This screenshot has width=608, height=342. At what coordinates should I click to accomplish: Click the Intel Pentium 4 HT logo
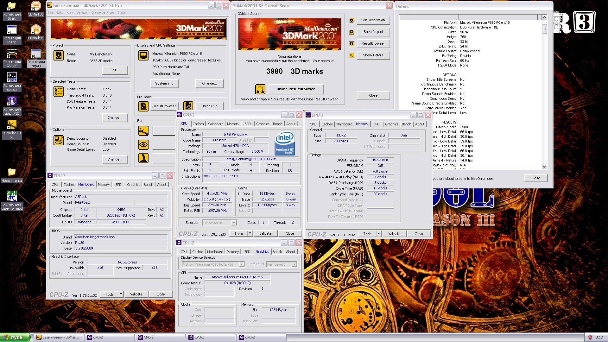click(285, 144)
